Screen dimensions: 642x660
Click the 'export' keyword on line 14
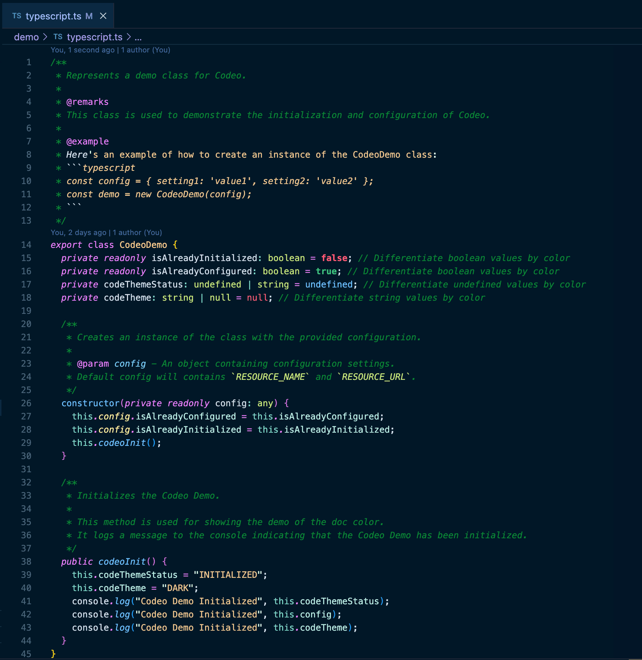[66, 245]
